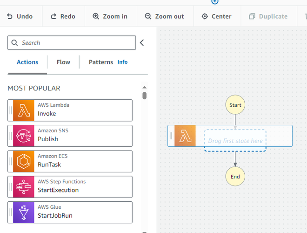
Task: Click the Lambda icon on the canvas
Action: coord(185,136)
